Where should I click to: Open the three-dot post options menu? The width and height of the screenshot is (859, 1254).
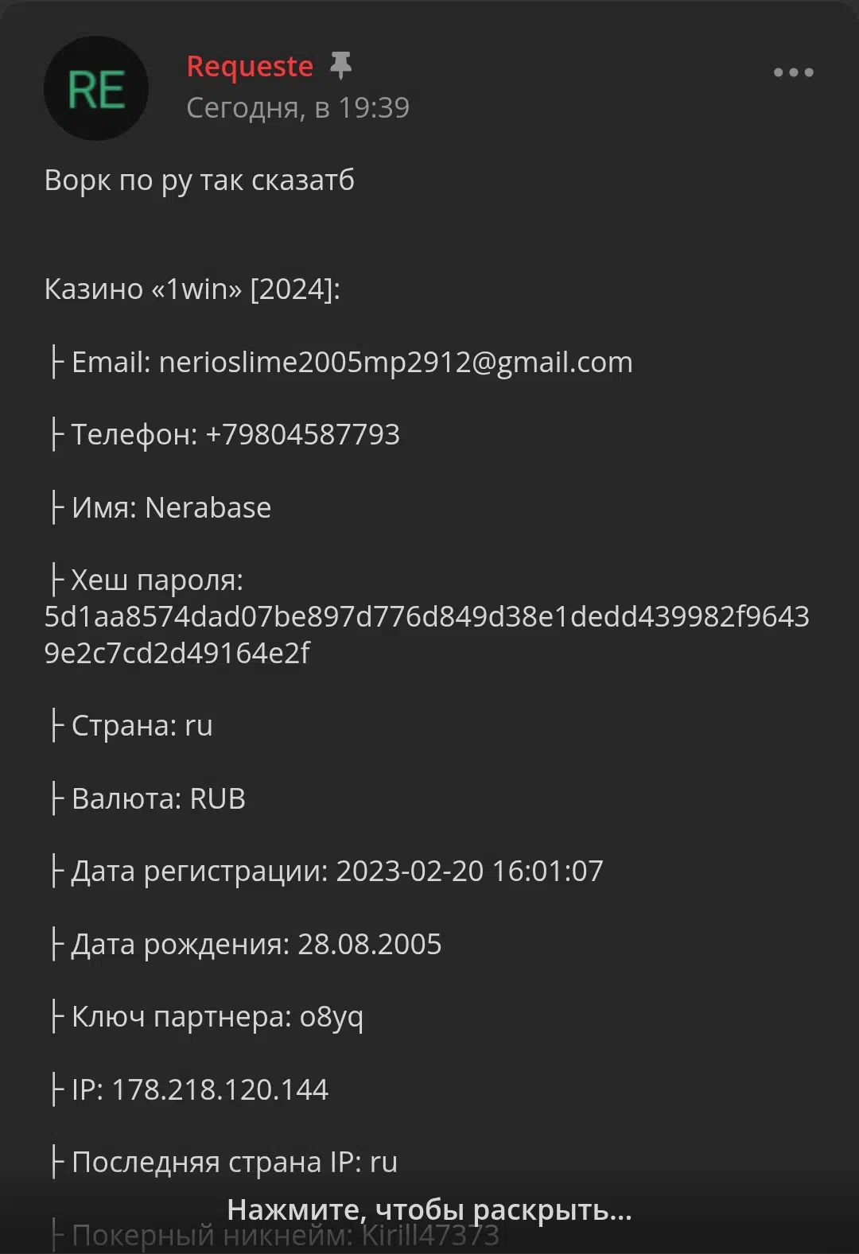point(793,72)
